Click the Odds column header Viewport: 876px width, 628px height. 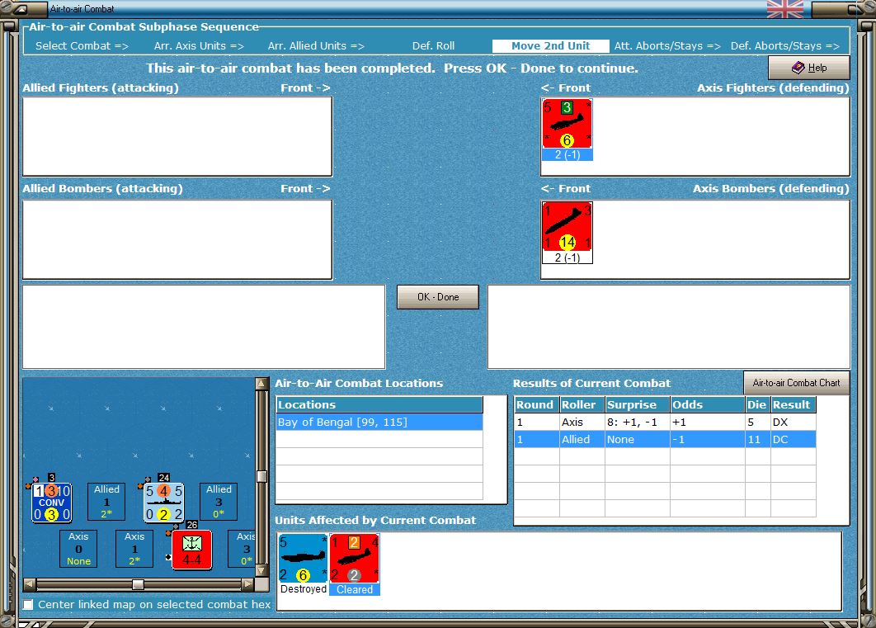pos(707,404)
